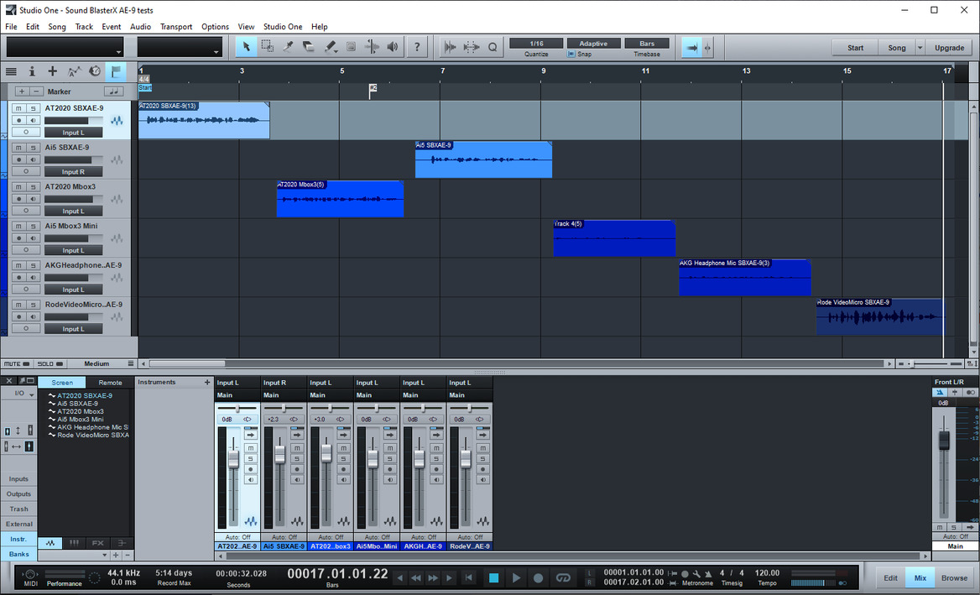Stop playback with the Stop button
980x595 pixels.
tap(493, 577)
